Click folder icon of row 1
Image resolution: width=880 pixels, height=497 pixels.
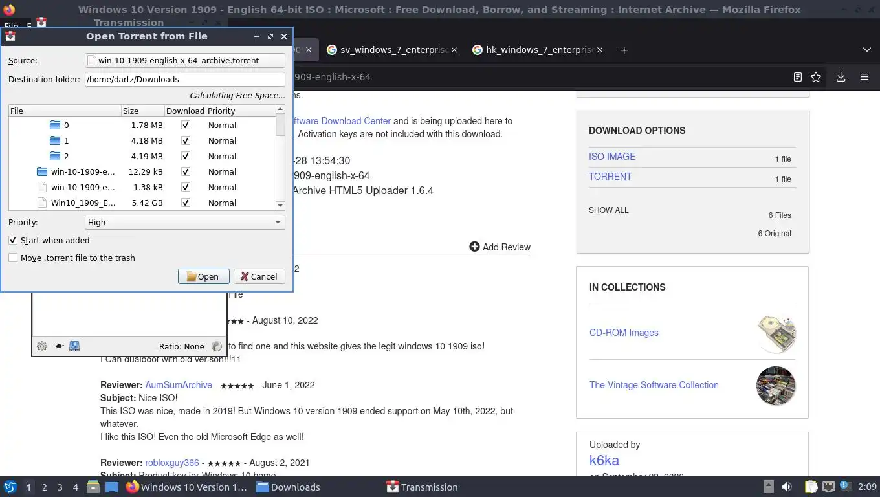[x=55, y=140]
